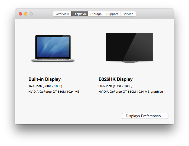The image size is (189, 146).
Task: Select the Built-in Display heading
Action: tap(45, 79)
